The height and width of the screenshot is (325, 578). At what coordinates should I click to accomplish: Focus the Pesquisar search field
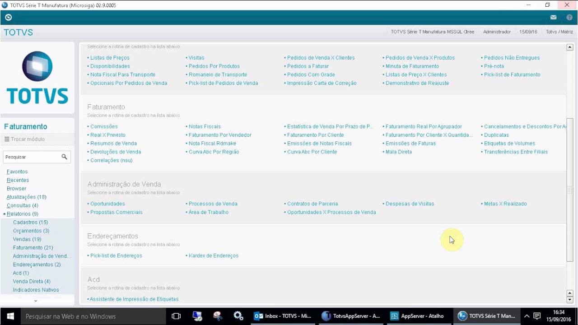coord(32,157)
